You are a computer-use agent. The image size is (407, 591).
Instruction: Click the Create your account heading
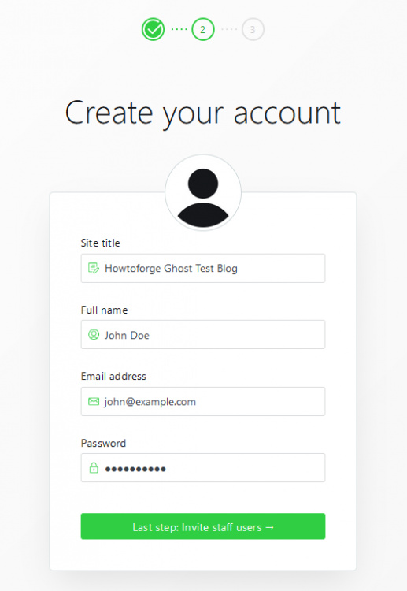[203, 113]
